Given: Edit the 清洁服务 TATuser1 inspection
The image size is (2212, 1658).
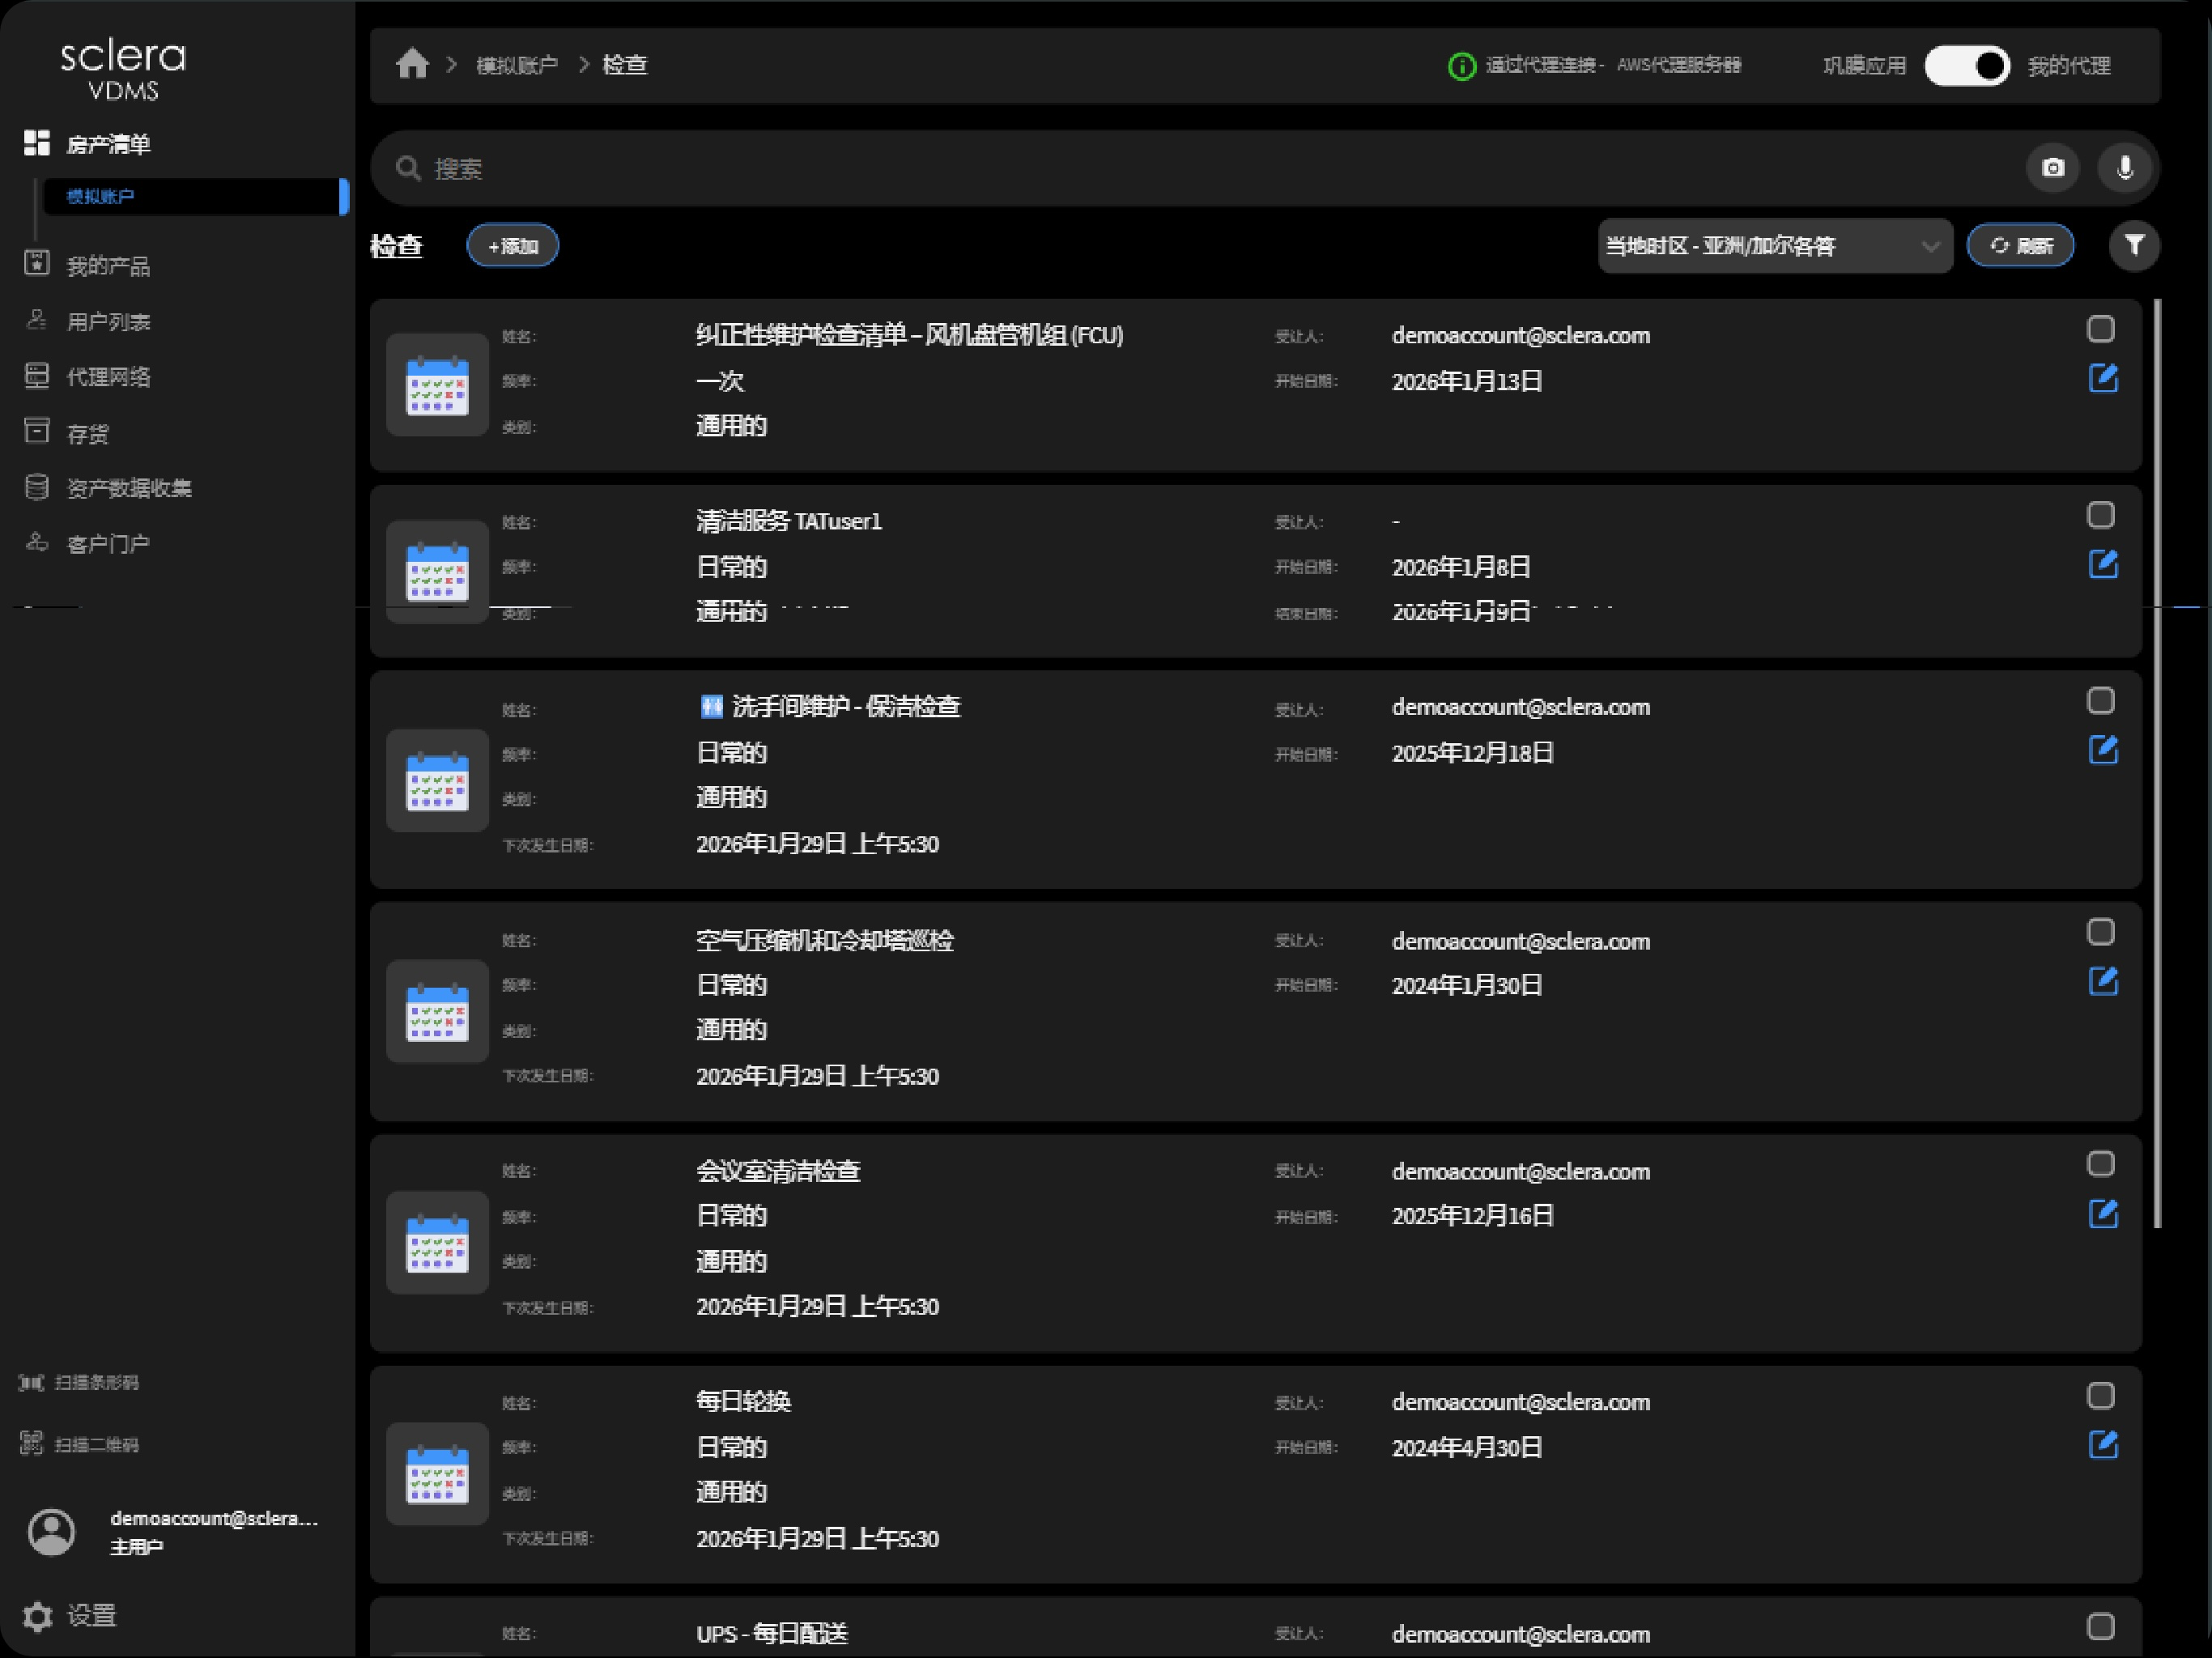Looking at the screenshot, I should [2103, 564].
